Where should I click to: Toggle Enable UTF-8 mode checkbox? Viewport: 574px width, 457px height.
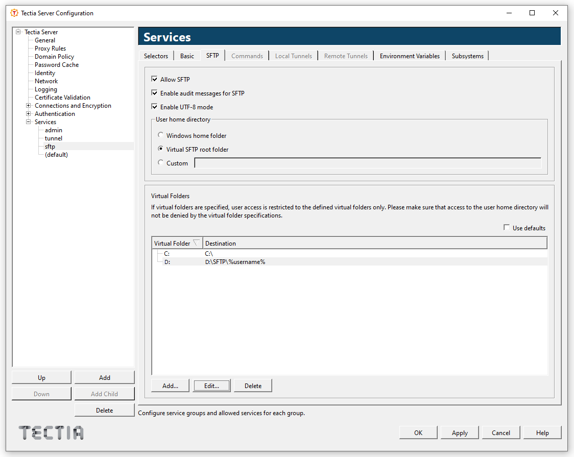155,107
